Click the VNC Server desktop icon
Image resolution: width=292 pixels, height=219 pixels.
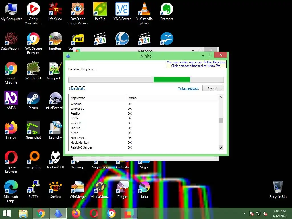tap(122, 11)
